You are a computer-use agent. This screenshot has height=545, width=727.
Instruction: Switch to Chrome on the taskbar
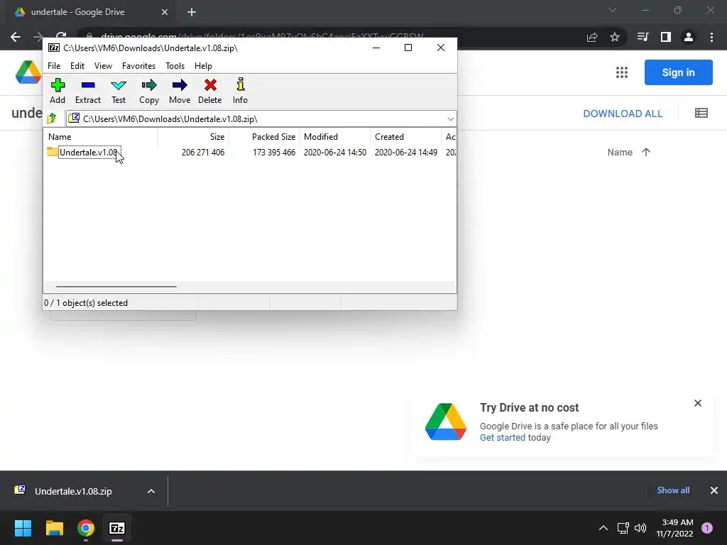pos(86,528)
